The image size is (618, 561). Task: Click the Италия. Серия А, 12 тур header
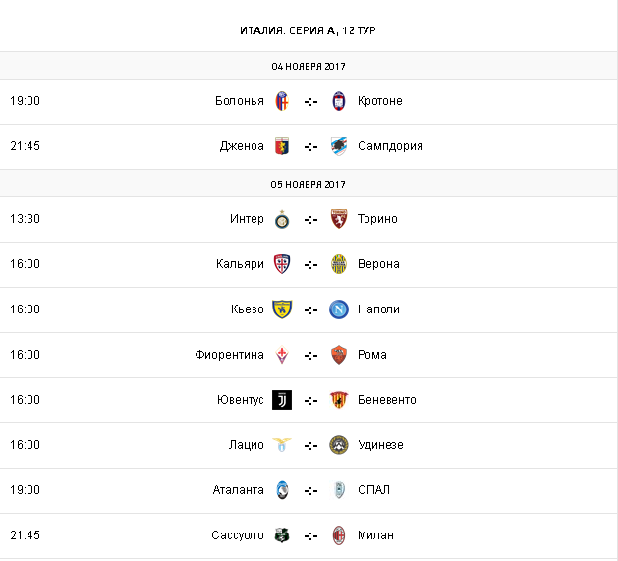point(308,30)
